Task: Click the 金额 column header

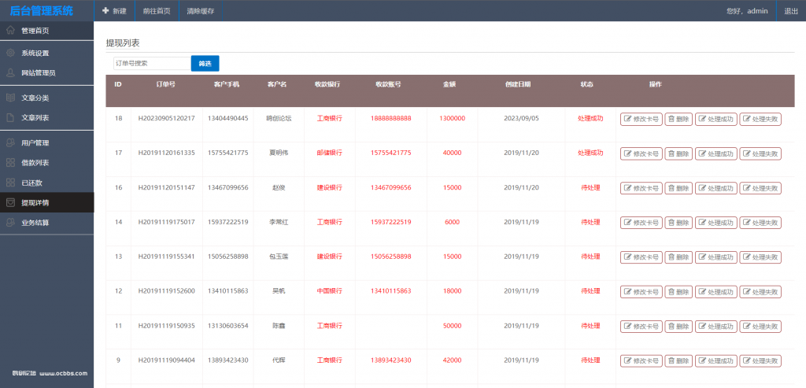Action: click(x=449, y=84)
